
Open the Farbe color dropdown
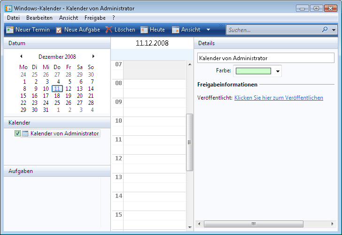[278, 71]
